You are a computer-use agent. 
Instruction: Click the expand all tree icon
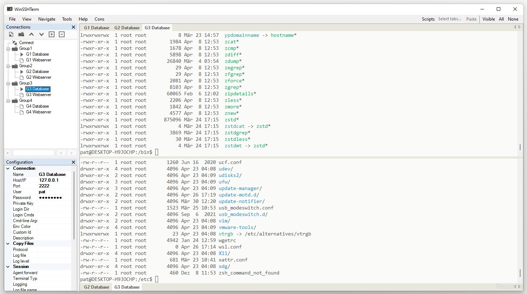click(52, 34)
